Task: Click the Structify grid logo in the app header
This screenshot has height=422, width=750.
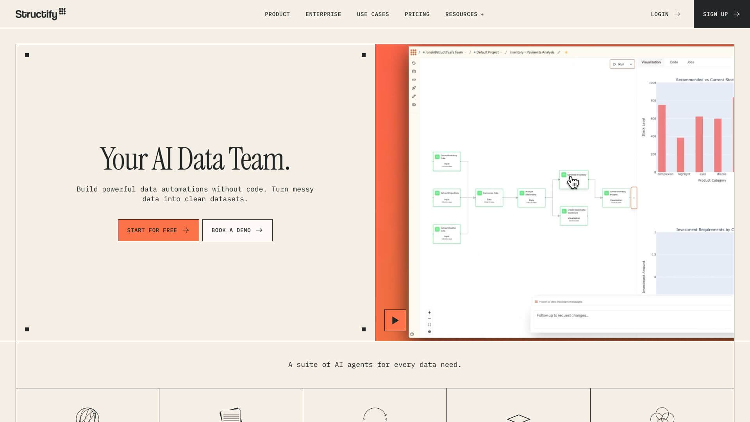Action: click(414, 52)
